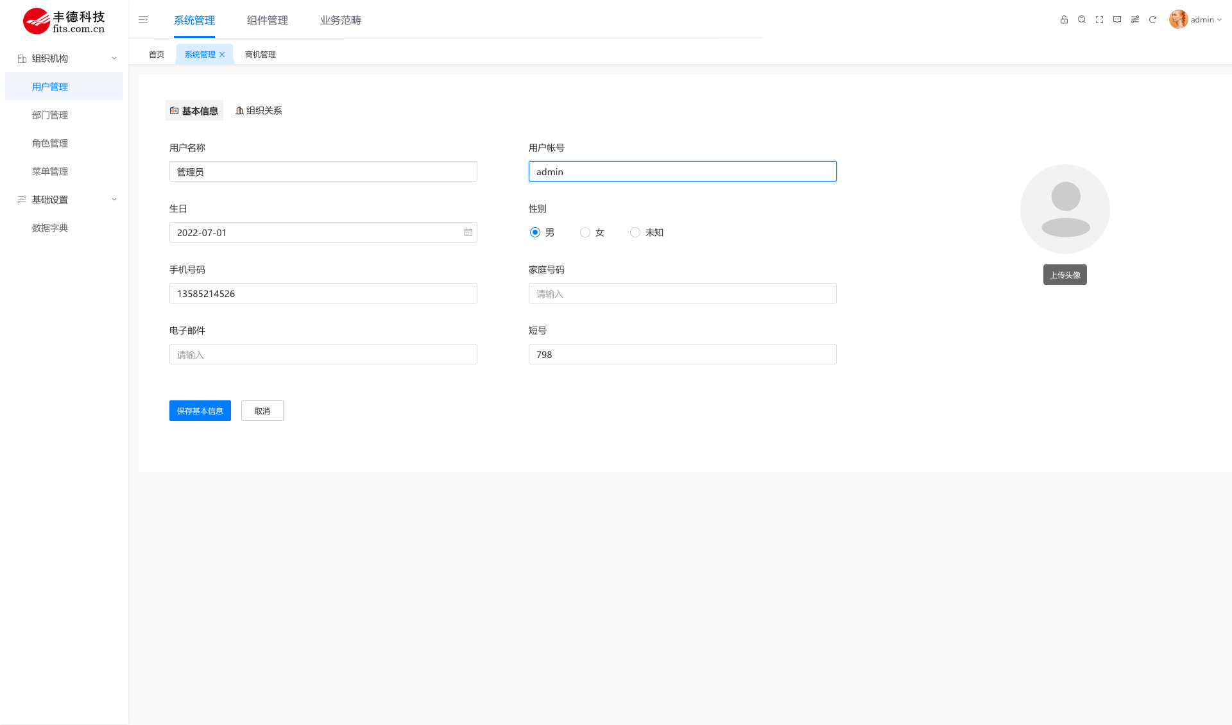Go to the 首页 page tab
Viewport: 1232px width, 725px height.
(x=157, y=55)
